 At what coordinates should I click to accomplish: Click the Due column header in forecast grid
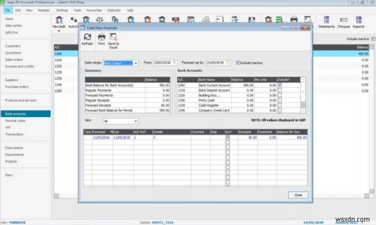click(123, 132)
